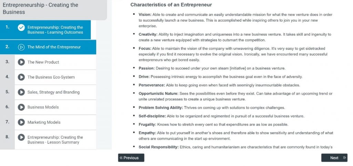Select the Business Models lesson

click(x=43, y=107)
